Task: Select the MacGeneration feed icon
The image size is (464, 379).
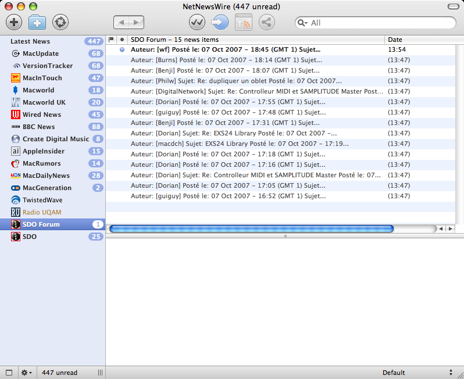Action: tap(15, 188)
